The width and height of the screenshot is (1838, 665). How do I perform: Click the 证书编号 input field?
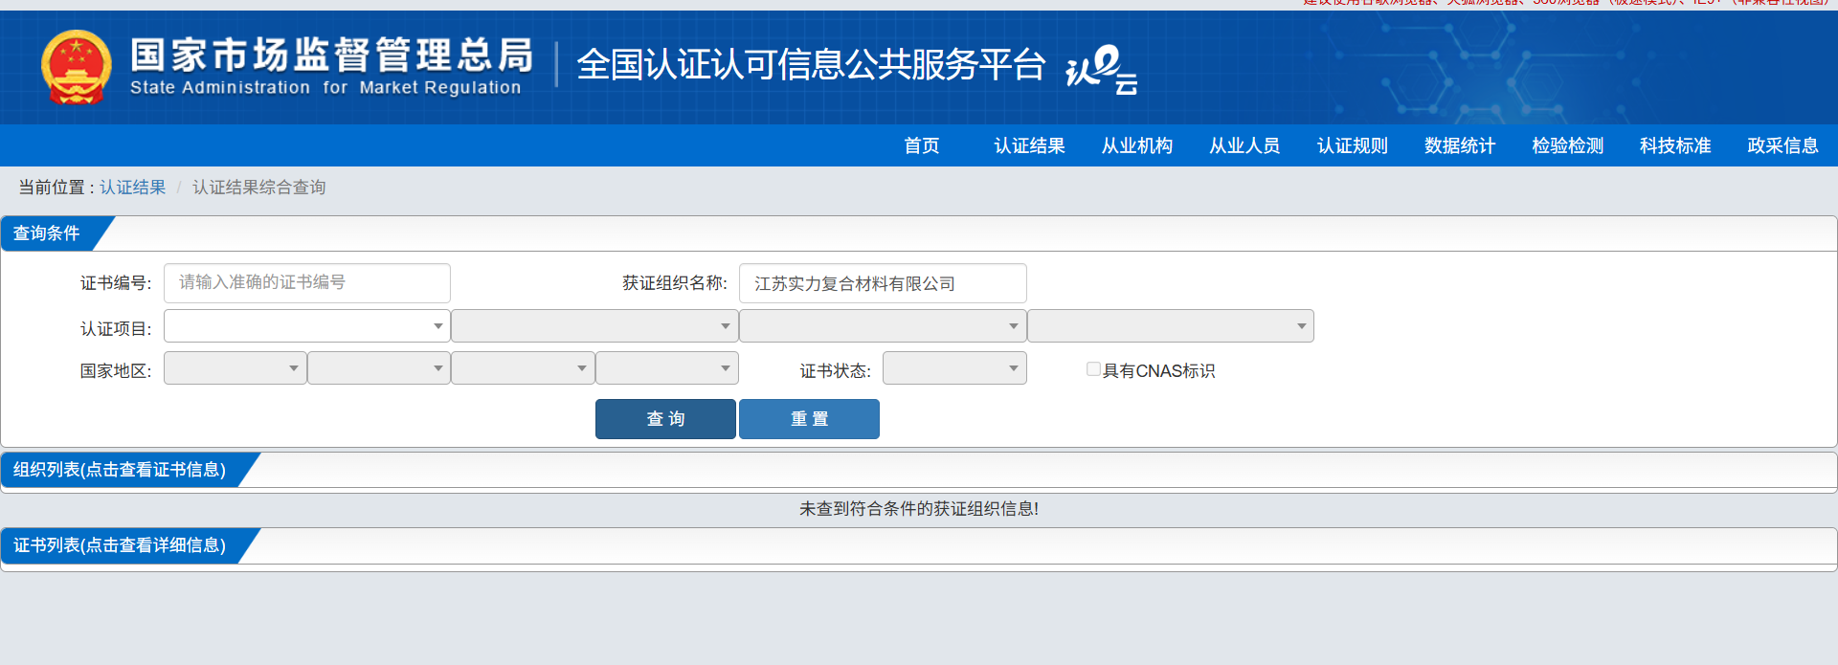[307, 283]
